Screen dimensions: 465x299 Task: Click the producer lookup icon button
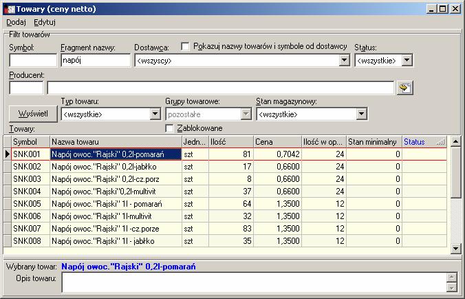pos(404,88)
